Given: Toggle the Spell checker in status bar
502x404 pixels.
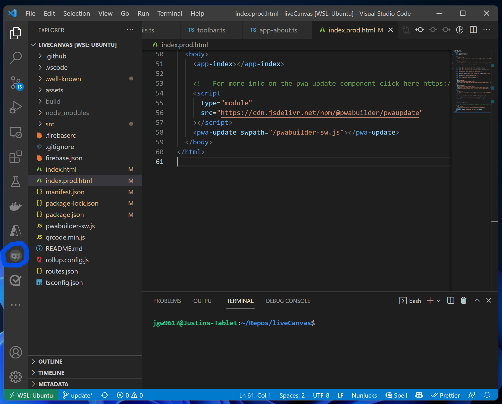Looking at the screenshot, I should pyautogui.click(x=396, y=395).
